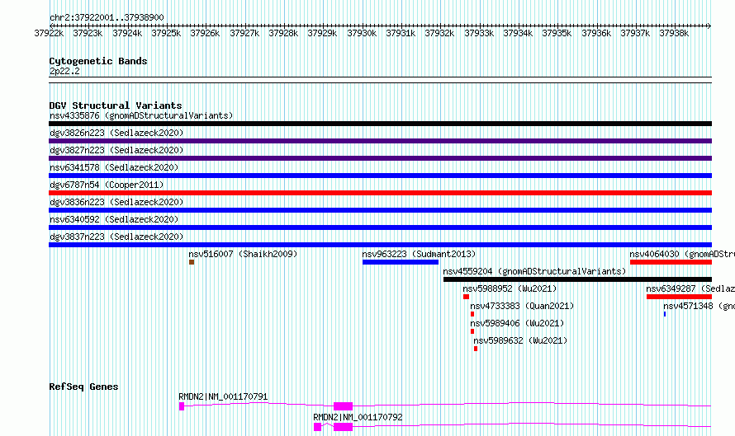Open the nsv5989406 (Wu2021) label

(517, 323)
